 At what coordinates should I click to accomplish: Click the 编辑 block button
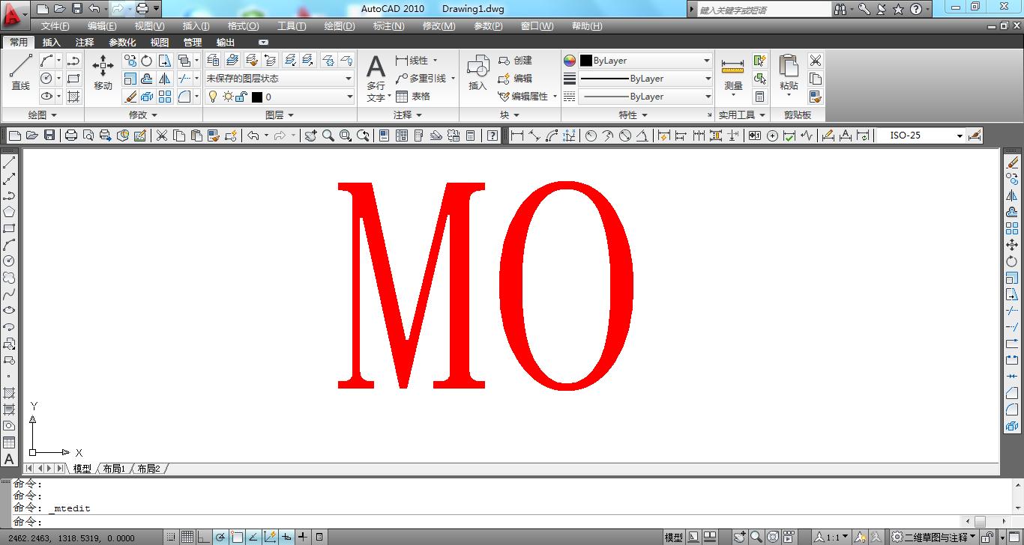515,79
